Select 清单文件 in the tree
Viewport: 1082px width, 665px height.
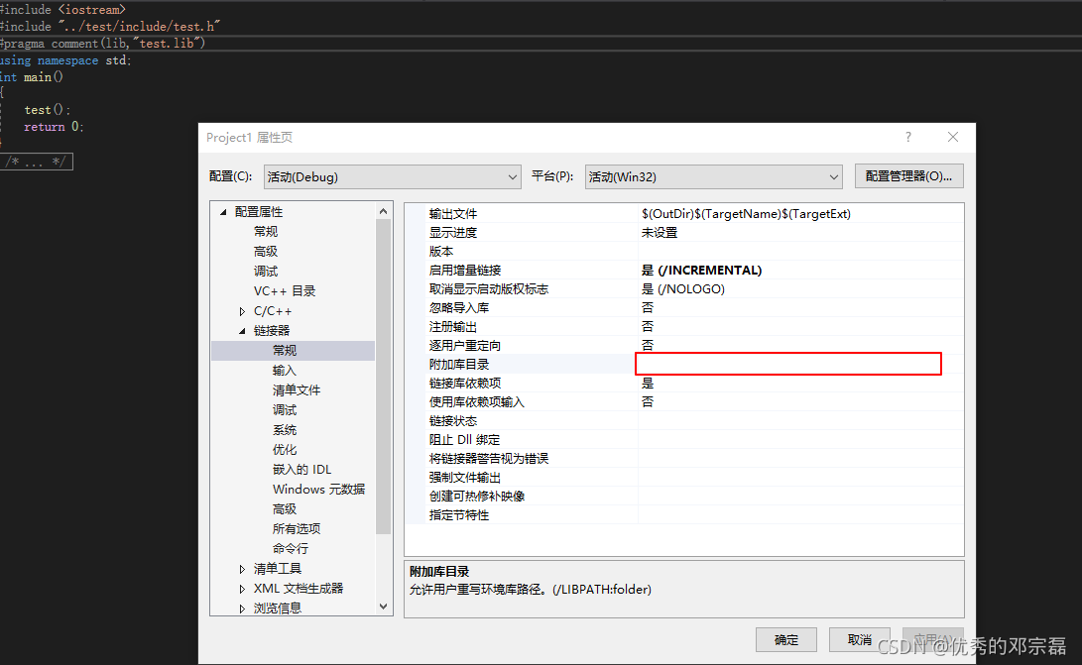click(x=297, y=390)
